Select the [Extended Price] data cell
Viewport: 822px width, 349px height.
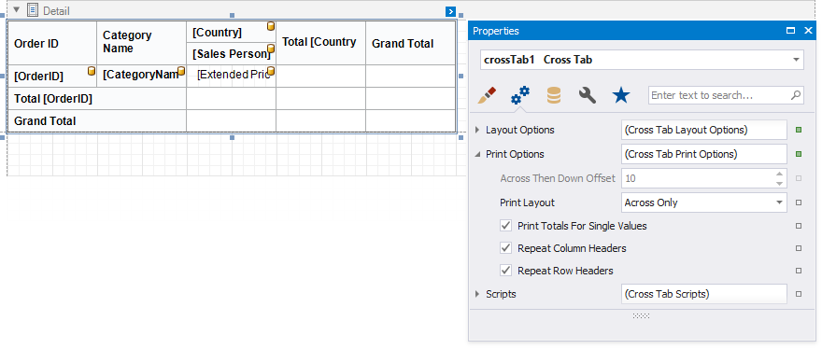pos(232,76)
